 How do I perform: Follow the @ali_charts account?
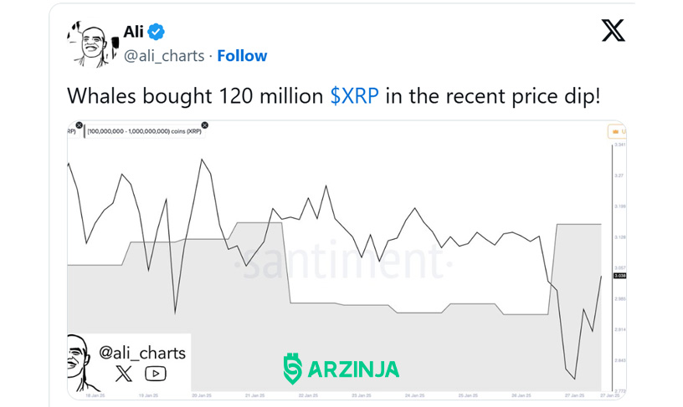point(242,56)
